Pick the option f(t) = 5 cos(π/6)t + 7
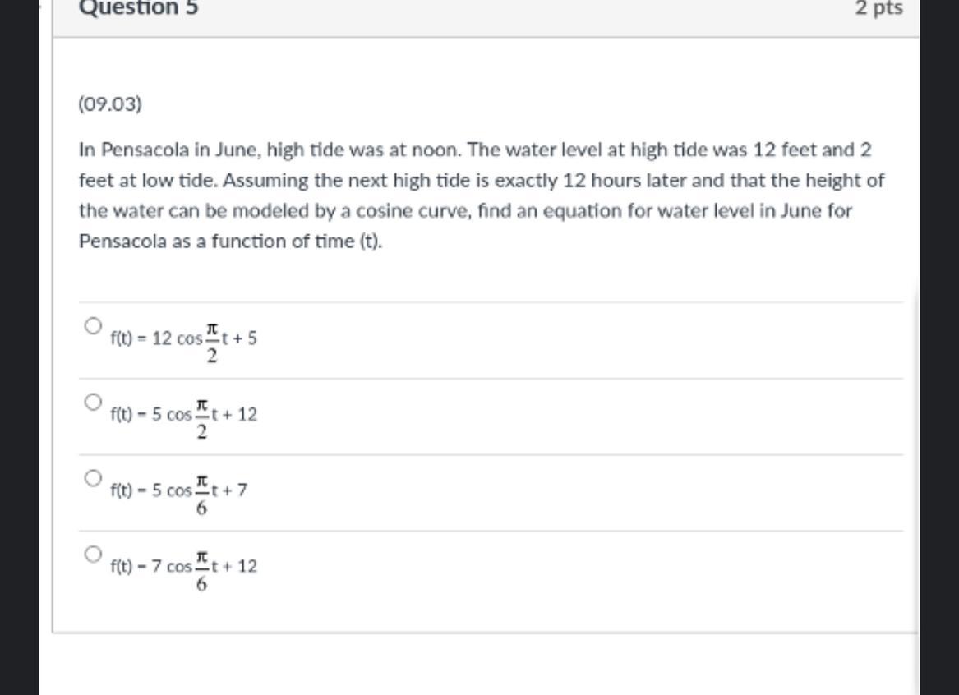 [x=91, y=476]
